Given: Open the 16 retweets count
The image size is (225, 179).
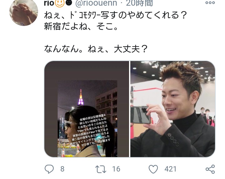Looking at the screenshot, I should [x=116, y=169].
